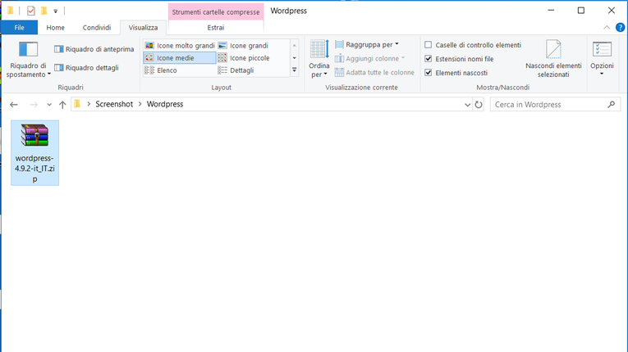Select wordpress-4.9.2-it_IT.zip file
Screen dimensions: 628x352
(34, 152)
